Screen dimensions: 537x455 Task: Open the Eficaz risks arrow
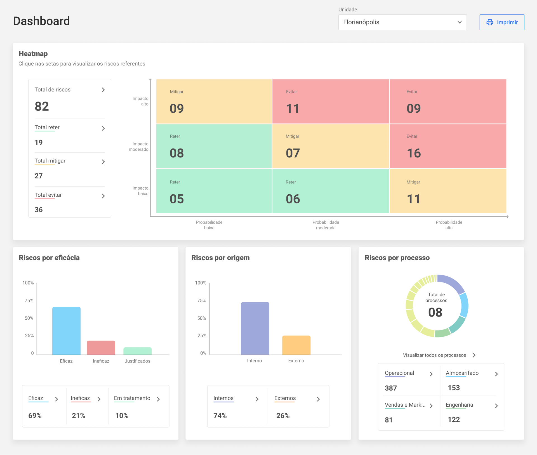point(56,399)
